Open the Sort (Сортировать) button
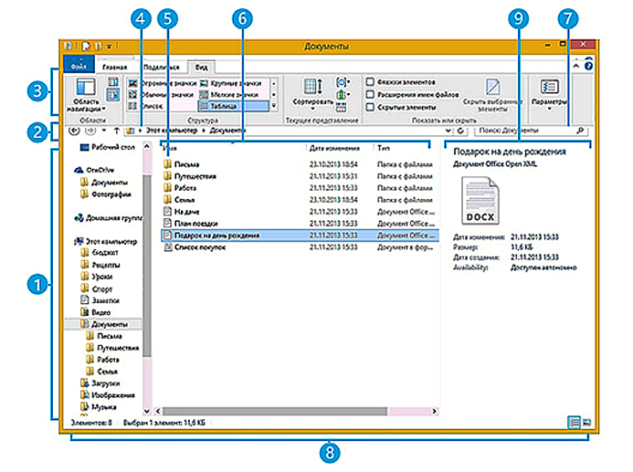 click(312, 95)
